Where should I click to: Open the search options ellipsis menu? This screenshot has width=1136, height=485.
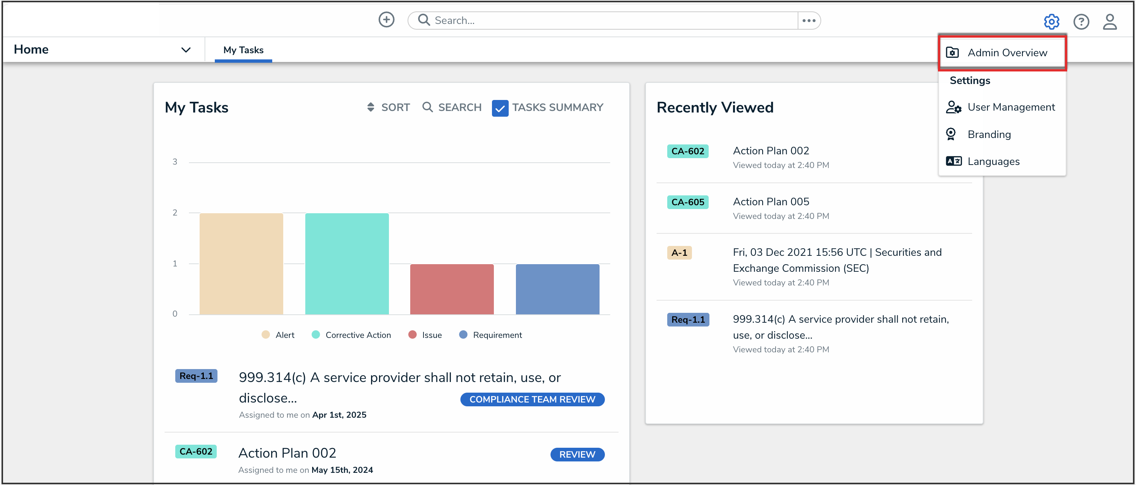(x=809, y=20)
